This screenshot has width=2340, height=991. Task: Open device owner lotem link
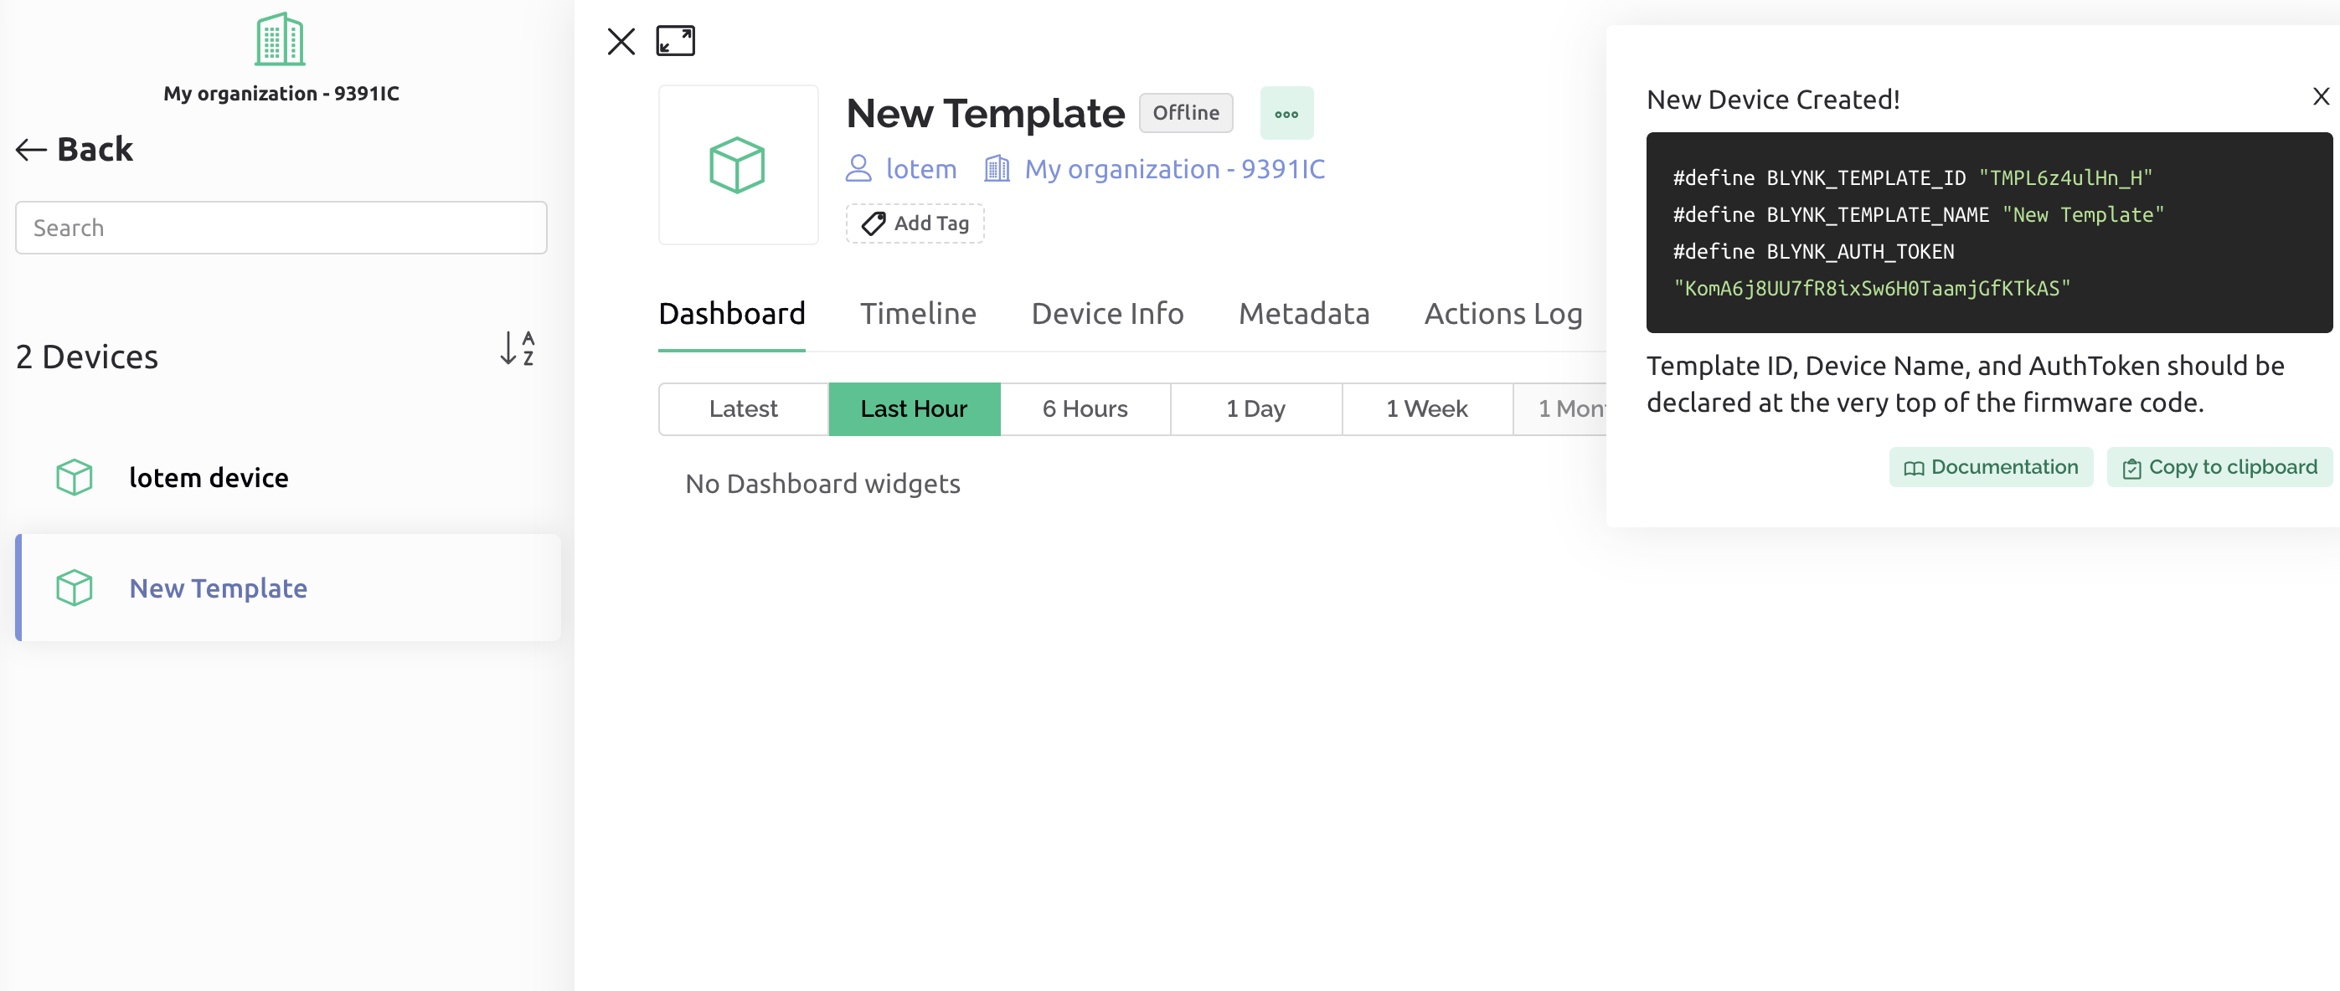(x=903, y=169)
